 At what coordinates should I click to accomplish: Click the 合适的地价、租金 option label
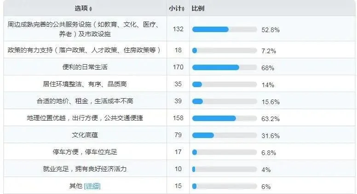(x=85, y=101)
